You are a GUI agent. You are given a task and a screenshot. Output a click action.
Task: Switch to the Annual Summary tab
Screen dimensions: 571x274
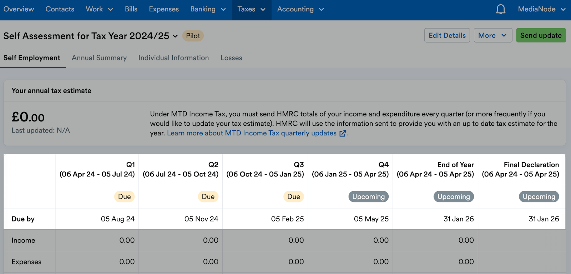pos(99,58)
